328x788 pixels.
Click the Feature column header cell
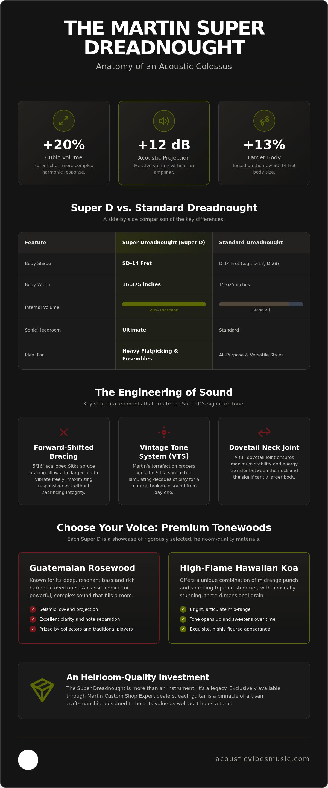(67, 243)
